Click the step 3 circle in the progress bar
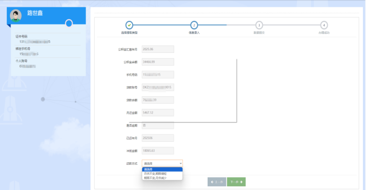The height and width of the screenshot is (190, 366). (259, 25)
